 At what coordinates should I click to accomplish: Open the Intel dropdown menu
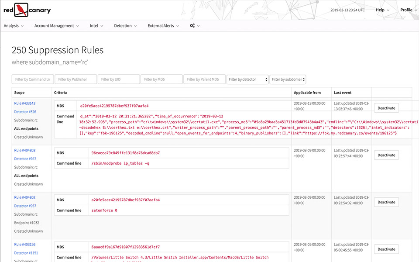pos(96,26)
